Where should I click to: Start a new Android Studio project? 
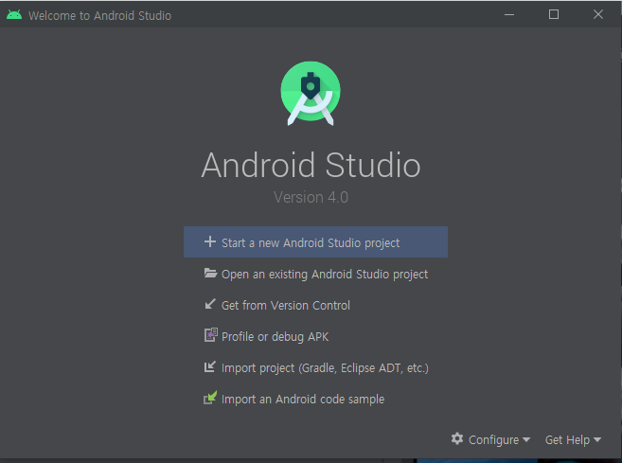coord(315,242)
